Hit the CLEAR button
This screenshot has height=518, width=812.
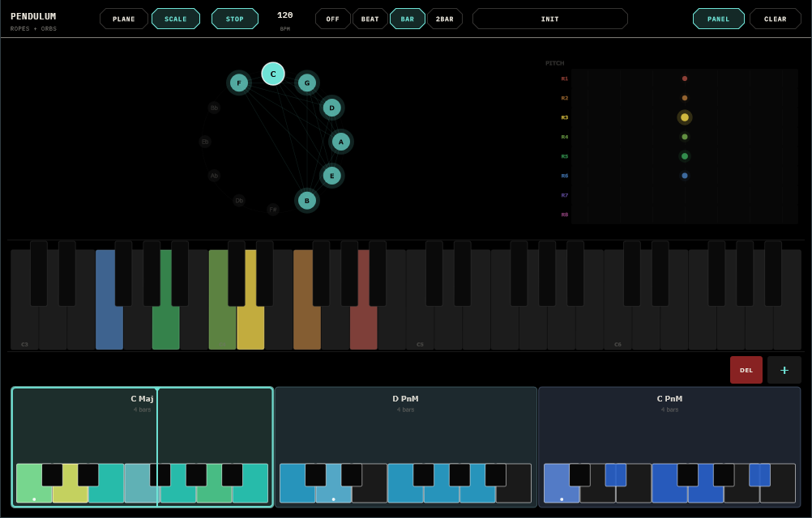(776, 19)
